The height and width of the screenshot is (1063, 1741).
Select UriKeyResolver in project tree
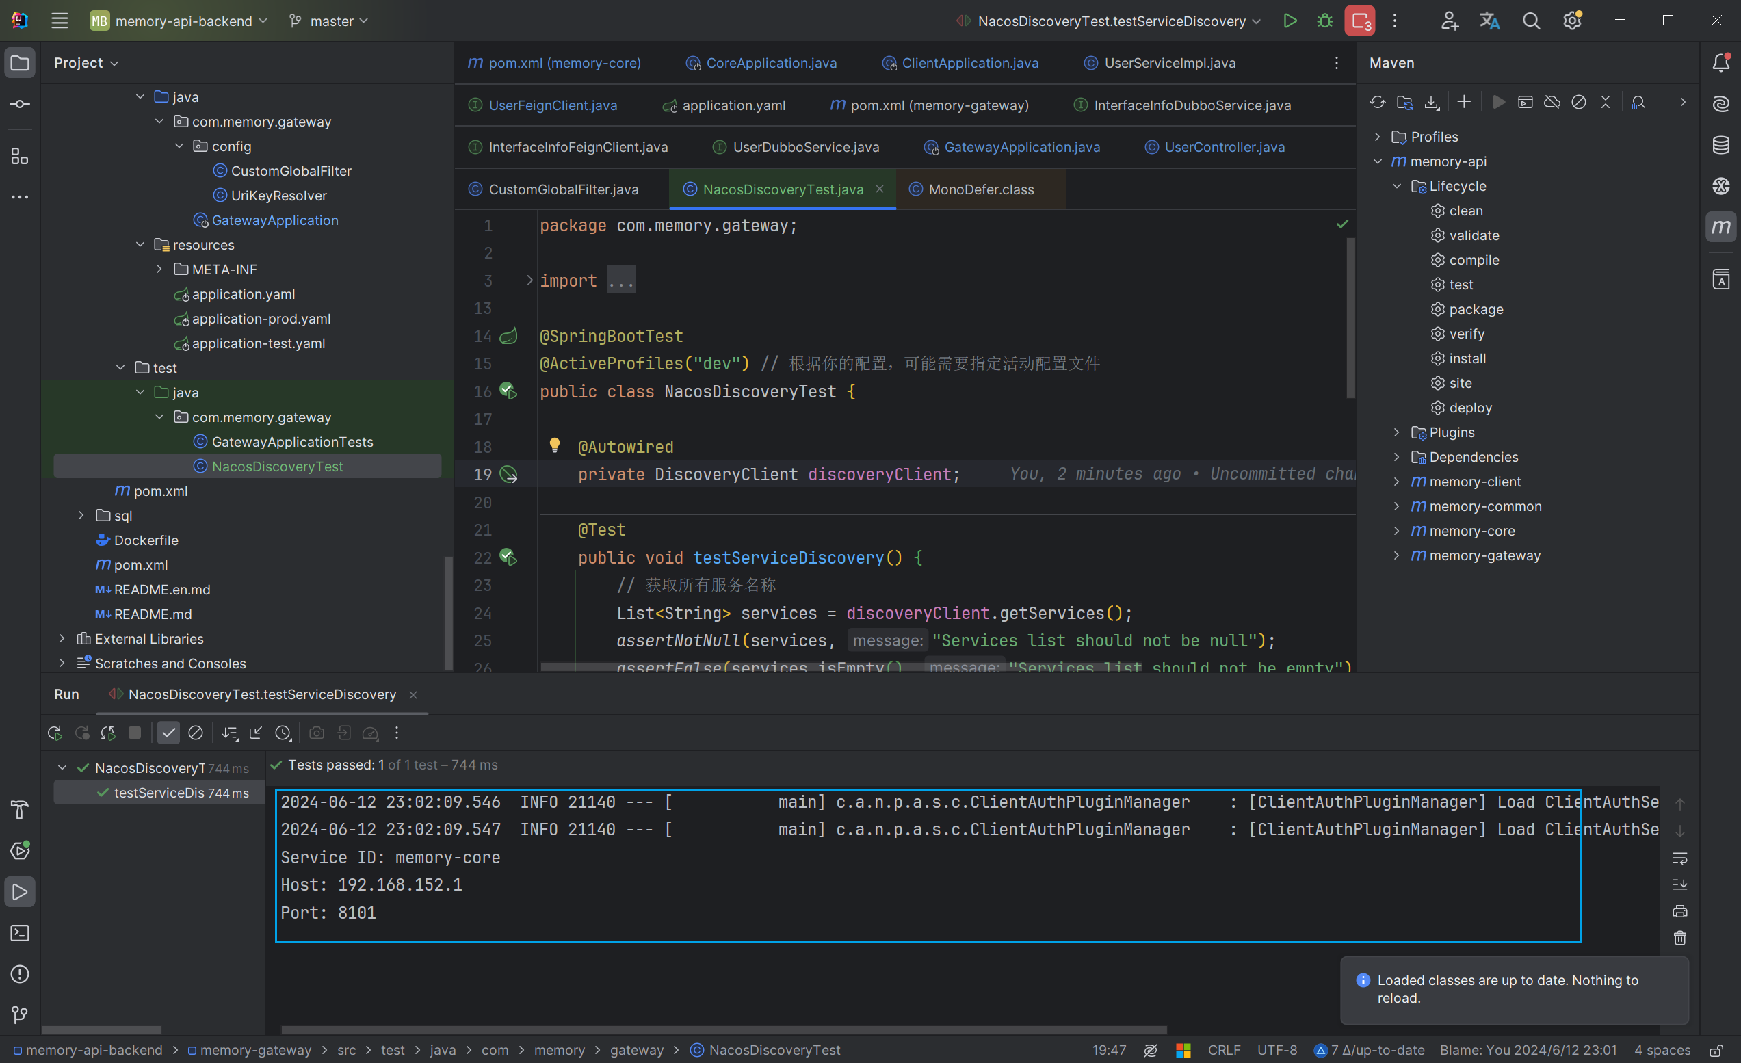tap(270, 195)
